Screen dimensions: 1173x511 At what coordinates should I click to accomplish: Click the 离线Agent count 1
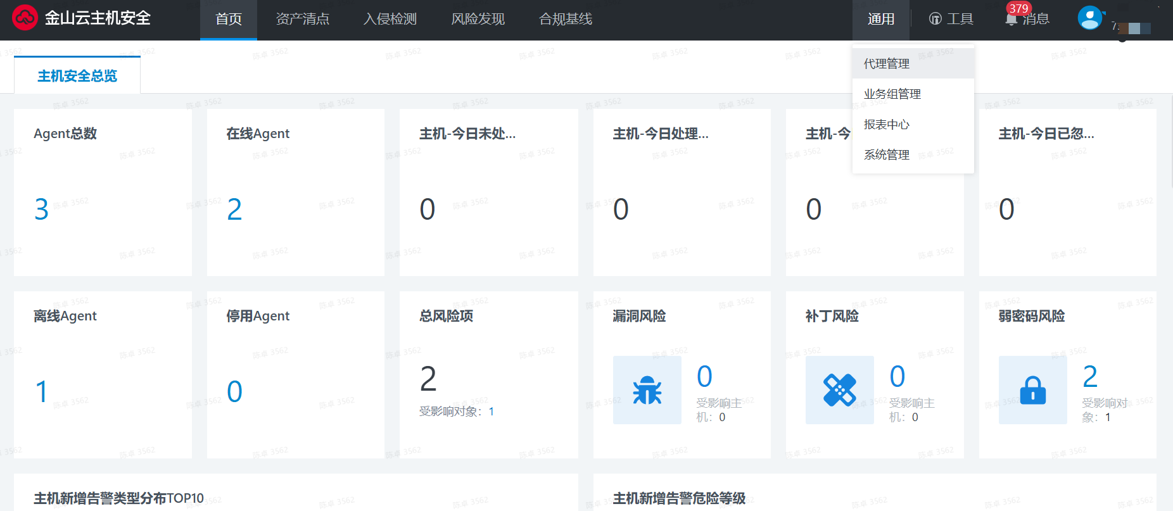click(42, 392)
